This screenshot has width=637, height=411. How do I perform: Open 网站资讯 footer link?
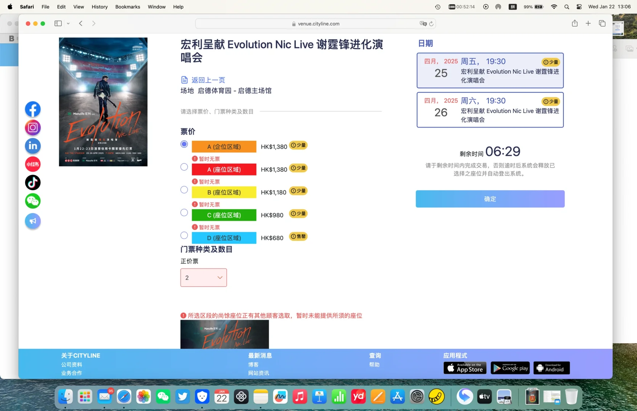(x=259, y=373)
